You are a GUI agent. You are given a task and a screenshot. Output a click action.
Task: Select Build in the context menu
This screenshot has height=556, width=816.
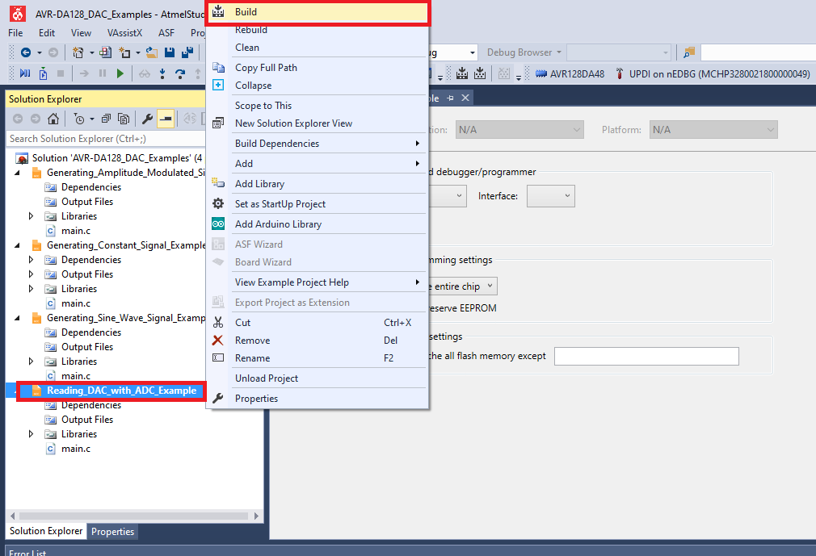318,12
